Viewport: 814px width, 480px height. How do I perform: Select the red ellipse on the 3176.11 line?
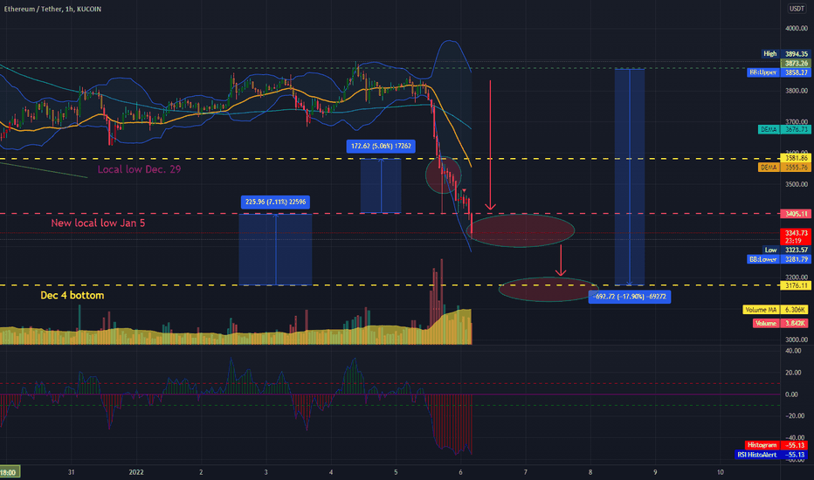548,290
